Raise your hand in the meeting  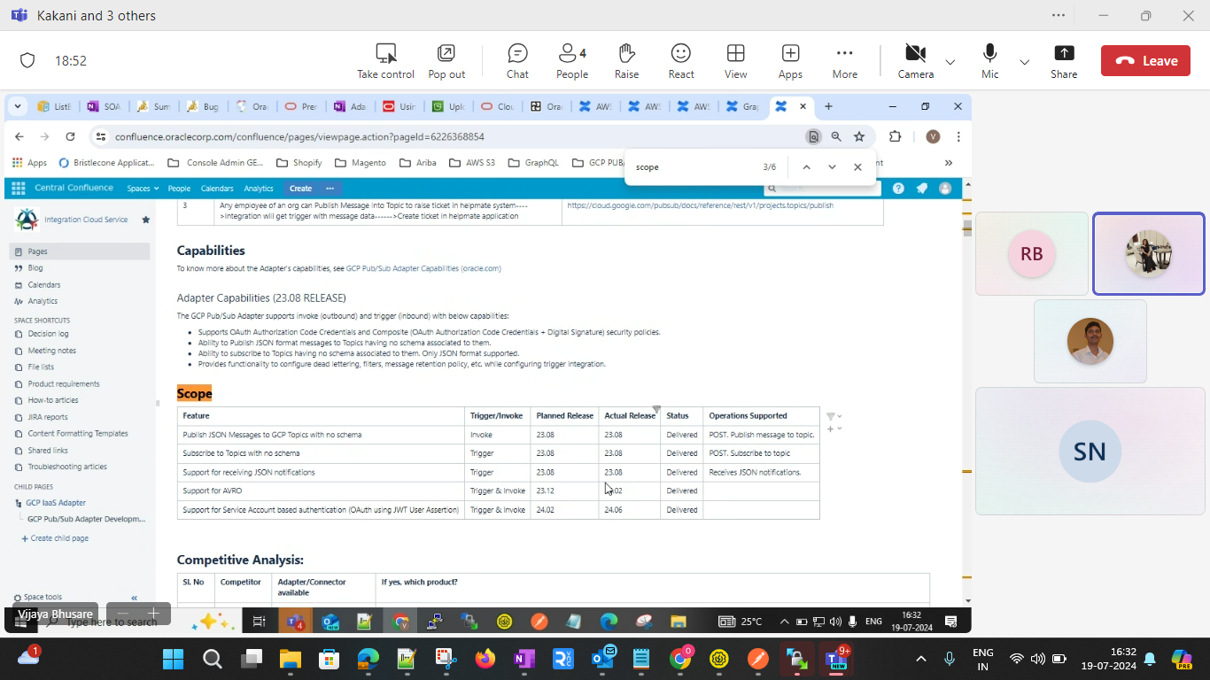(626, 61)
